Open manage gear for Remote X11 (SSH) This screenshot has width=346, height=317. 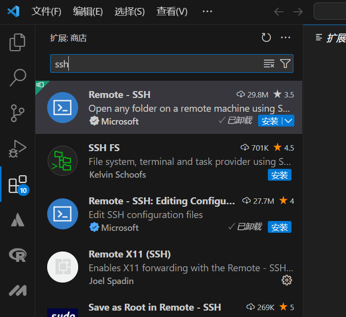(x=287, y=280)
